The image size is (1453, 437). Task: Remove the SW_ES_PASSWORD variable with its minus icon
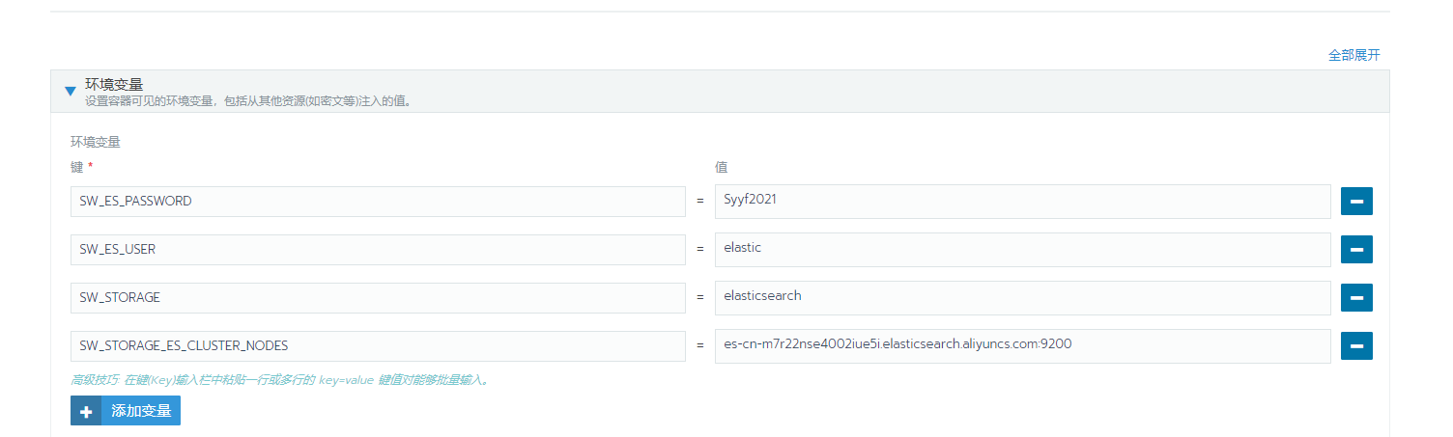point(1356,202)
